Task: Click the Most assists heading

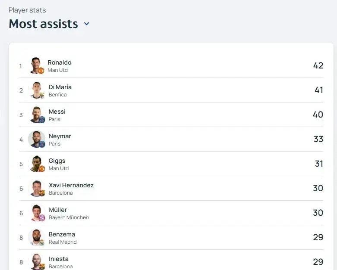Action: 43,24
